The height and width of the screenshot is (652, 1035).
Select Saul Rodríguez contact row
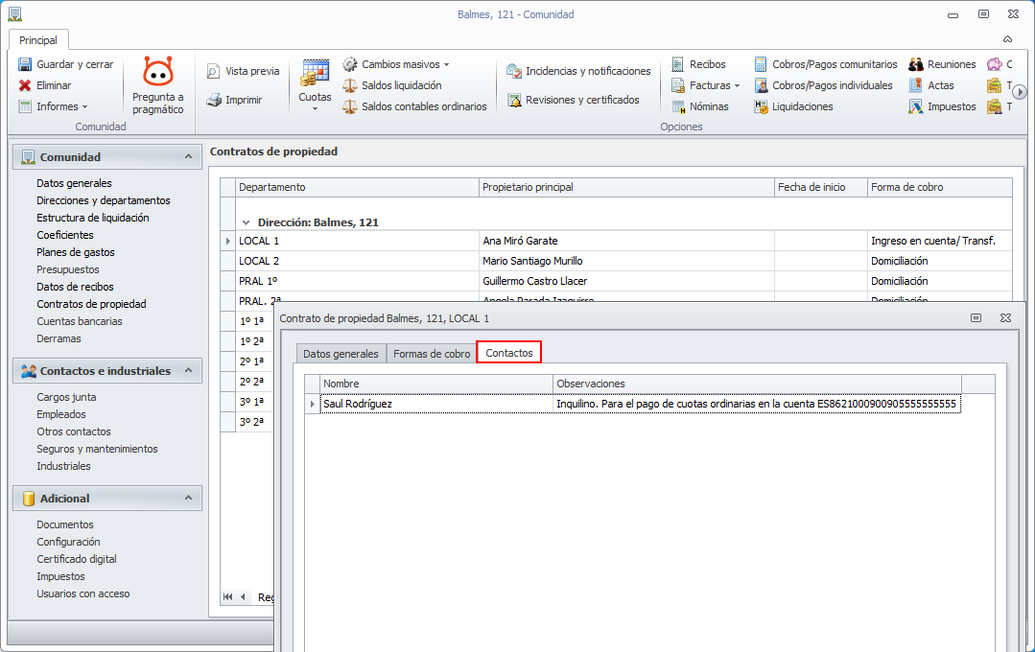[640, 404]
